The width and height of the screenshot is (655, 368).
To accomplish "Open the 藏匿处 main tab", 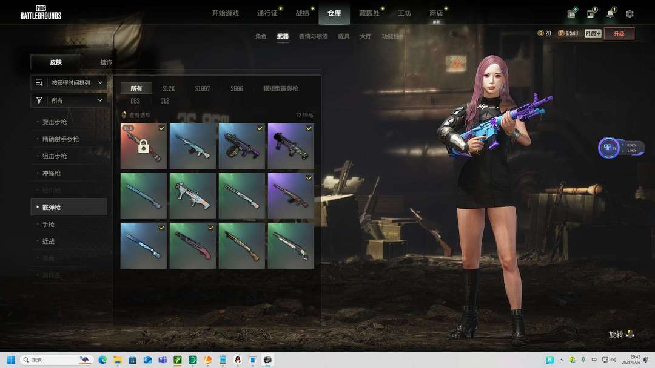I will tap(369, 13).
